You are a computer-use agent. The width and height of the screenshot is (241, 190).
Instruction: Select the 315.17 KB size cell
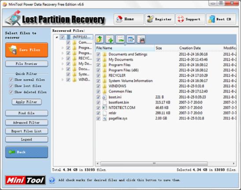163,102
